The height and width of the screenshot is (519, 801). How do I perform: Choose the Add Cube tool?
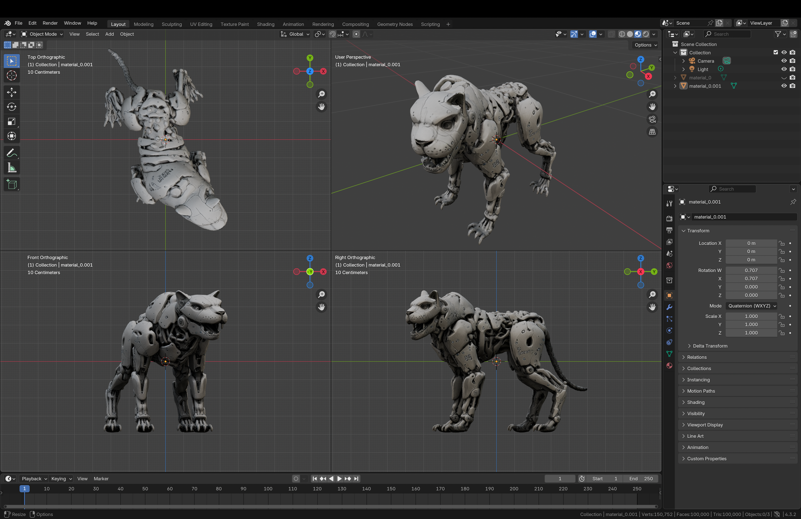click(12, 184)
